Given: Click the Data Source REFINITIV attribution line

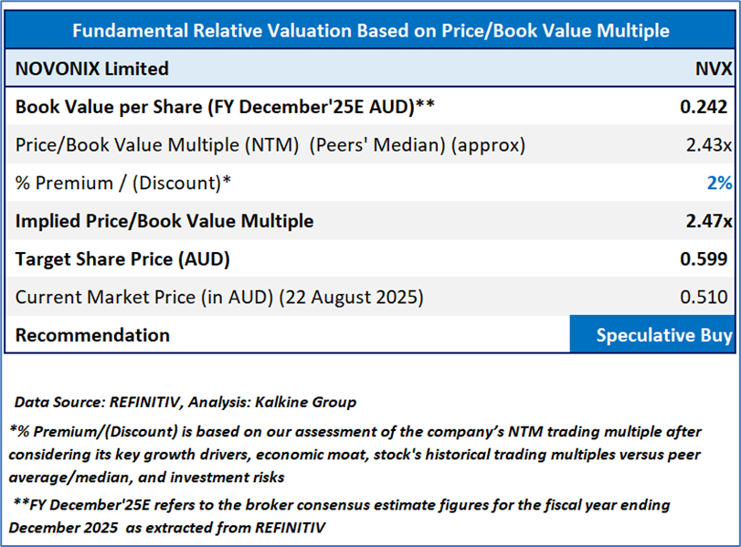Looking at the screenshot, I should tap(185, 402).
